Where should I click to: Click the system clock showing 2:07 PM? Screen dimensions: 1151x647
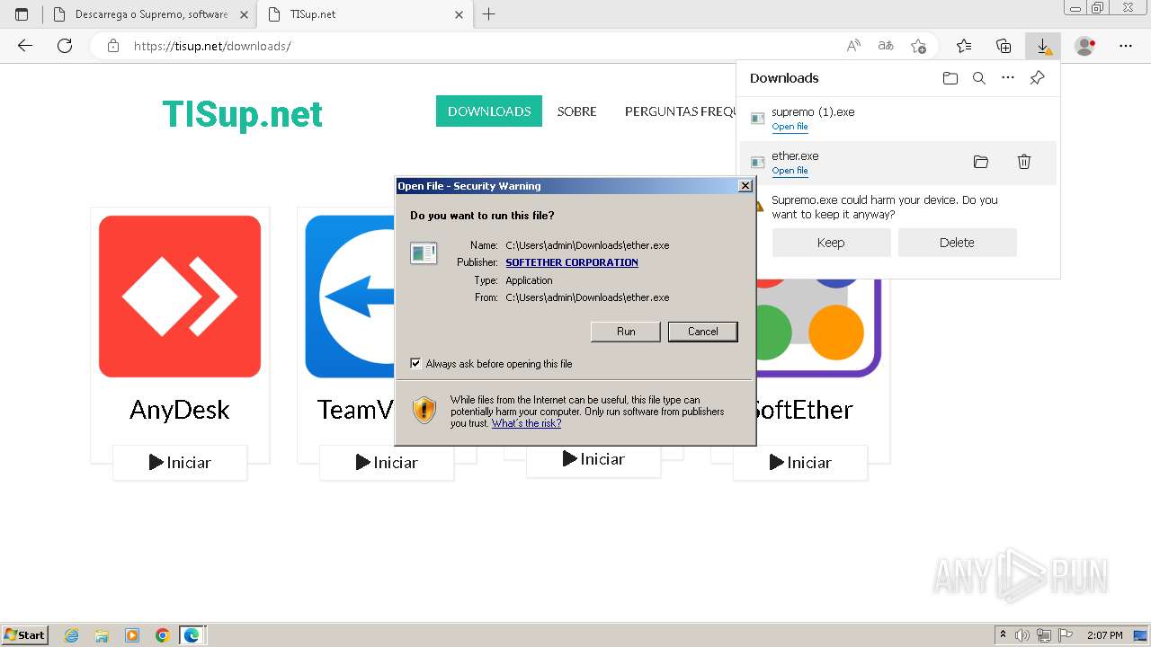(x=1105, y=635)
